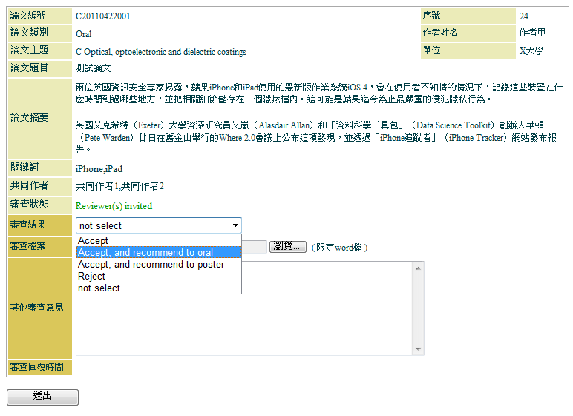Screen dimensions: 573x416
Task: Click the paper title 測試論文
Action: [93, 68]
